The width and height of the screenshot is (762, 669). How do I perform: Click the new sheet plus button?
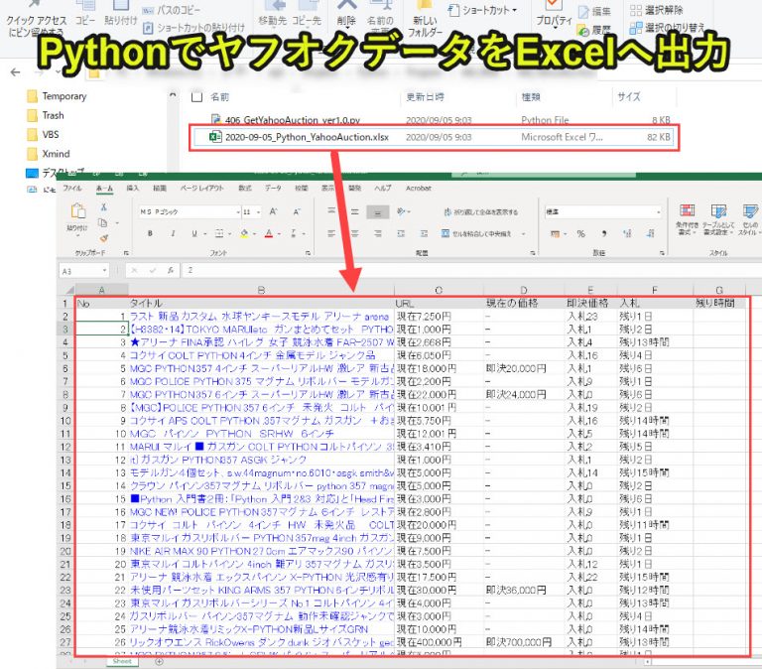[x=159, y=662]
